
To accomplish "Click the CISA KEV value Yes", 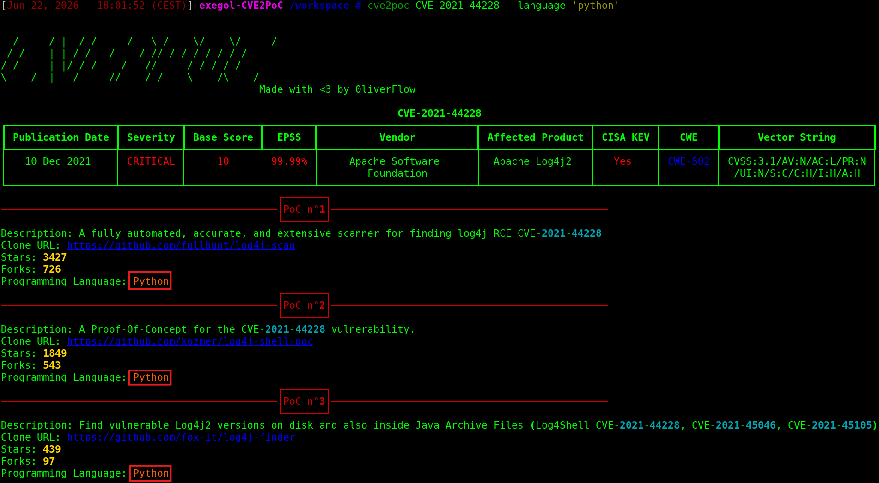I will (623, 161).
